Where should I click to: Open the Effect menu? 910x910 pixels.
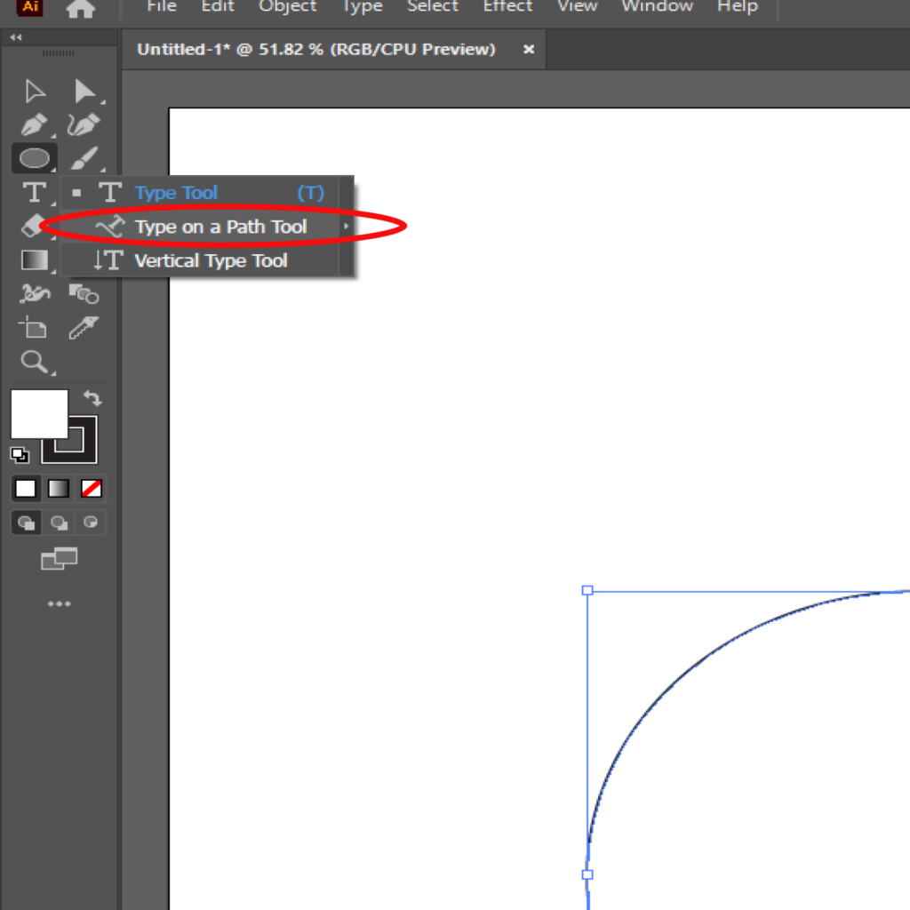point(507,6)
